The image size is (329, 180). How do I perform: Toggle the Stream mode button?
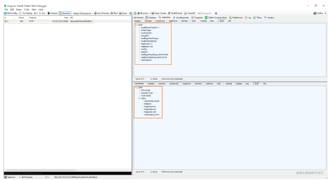coord(52,13)
